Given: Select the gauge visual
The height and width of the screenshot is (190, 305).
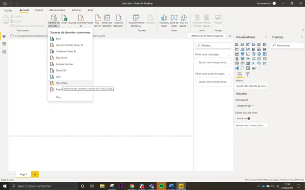Looking at the screenshot, I should click(248, 58).
